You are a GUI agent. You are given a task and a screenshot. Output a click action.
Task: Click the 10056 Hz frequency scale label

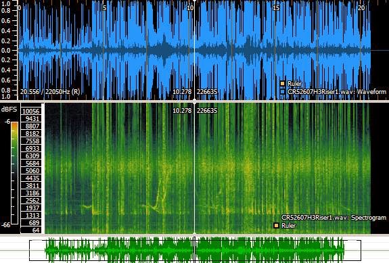tap(30, 111)
